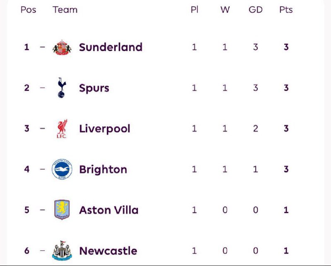Click Liverpool's points value of 3
This screenshot has width=331, height=266.
point(286,129)
